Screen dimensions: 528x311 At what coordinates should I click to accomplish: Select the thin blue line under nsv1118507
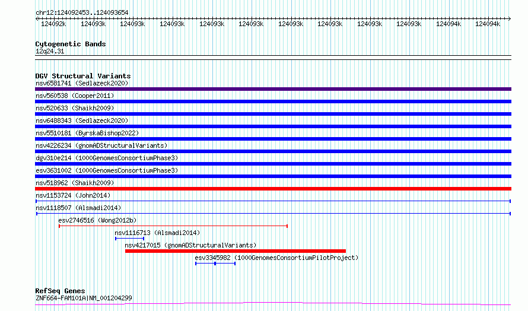[x=273, y=214]
